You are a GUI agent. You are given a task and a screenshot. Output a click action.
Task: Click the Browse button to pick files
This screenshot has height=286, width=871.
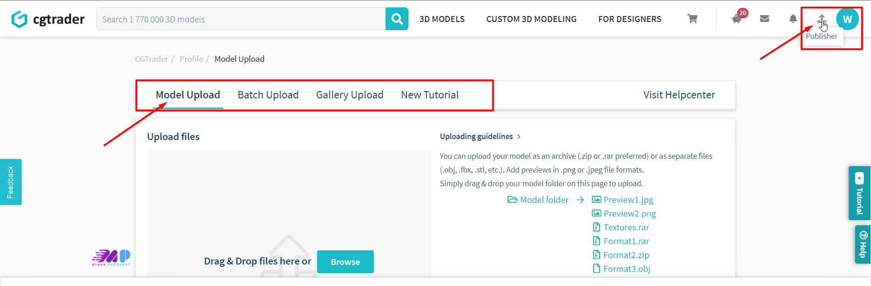(x=345, y=262)
